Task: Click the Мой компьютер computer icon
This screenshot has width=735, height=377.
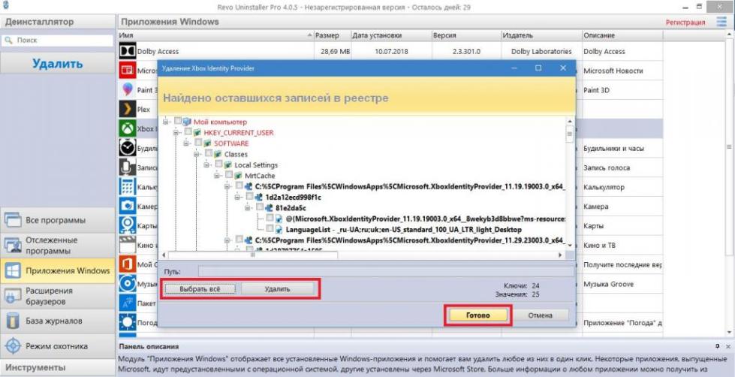Action: (x=187, y=122)
